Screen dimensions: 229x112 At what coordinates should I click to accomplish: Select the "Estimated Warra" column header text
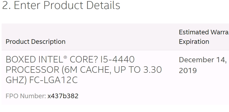[203, 32]
